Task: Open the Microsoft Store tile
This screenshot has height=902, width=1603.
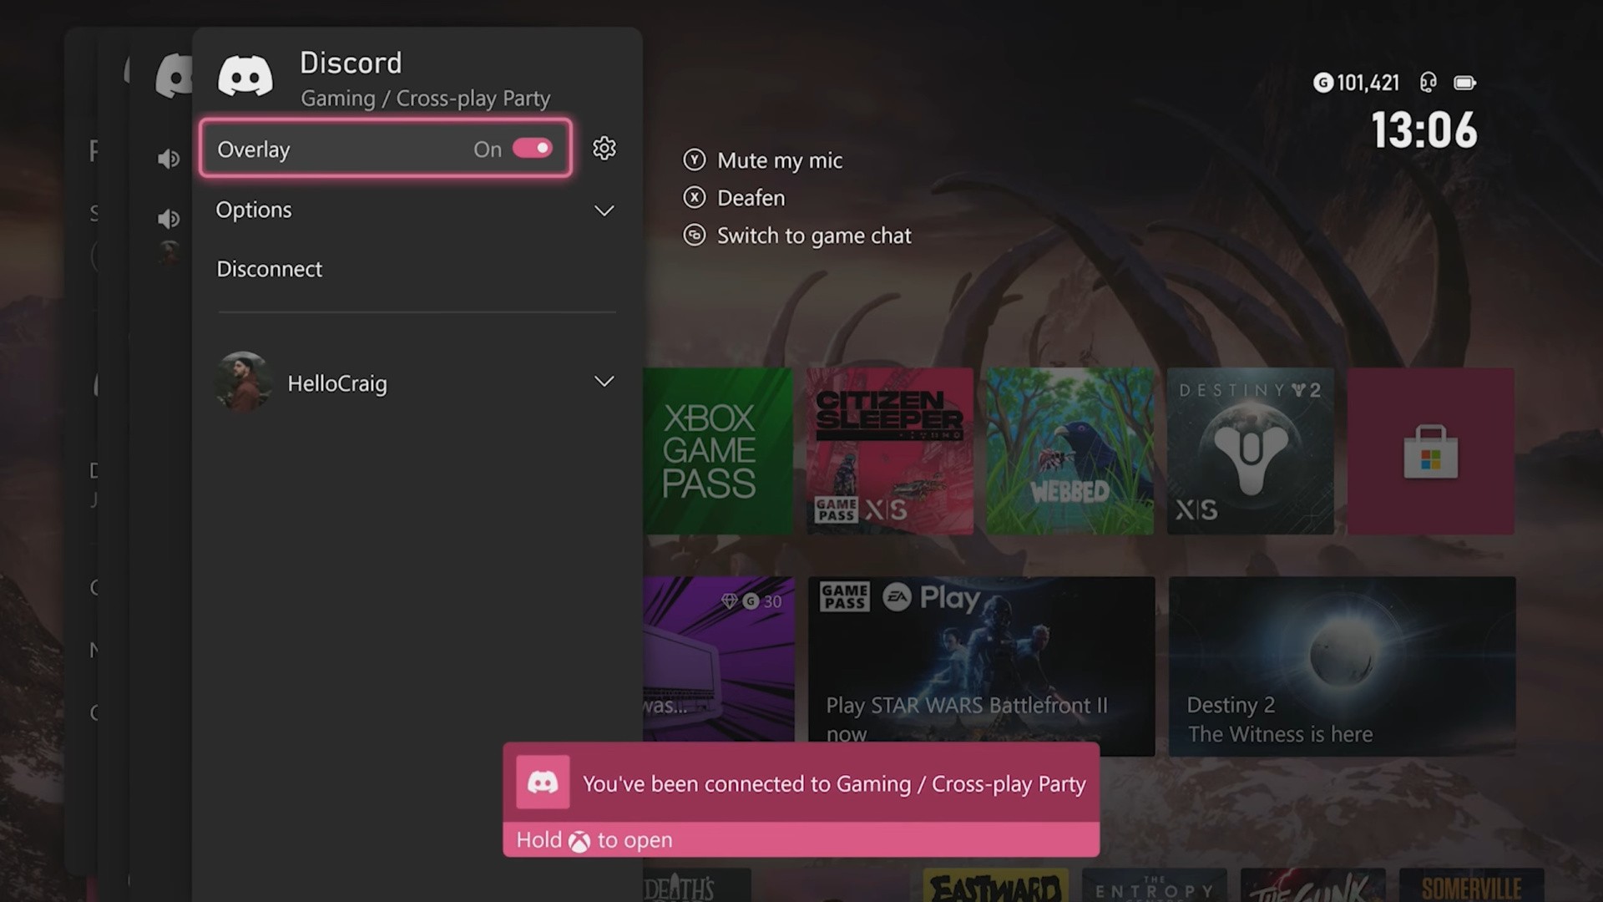Action: click(x=1430, y=451)
